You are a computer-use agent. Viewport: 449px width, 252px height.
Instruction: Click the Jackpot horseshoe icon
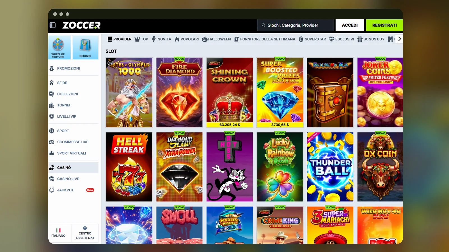pos(52,190)
